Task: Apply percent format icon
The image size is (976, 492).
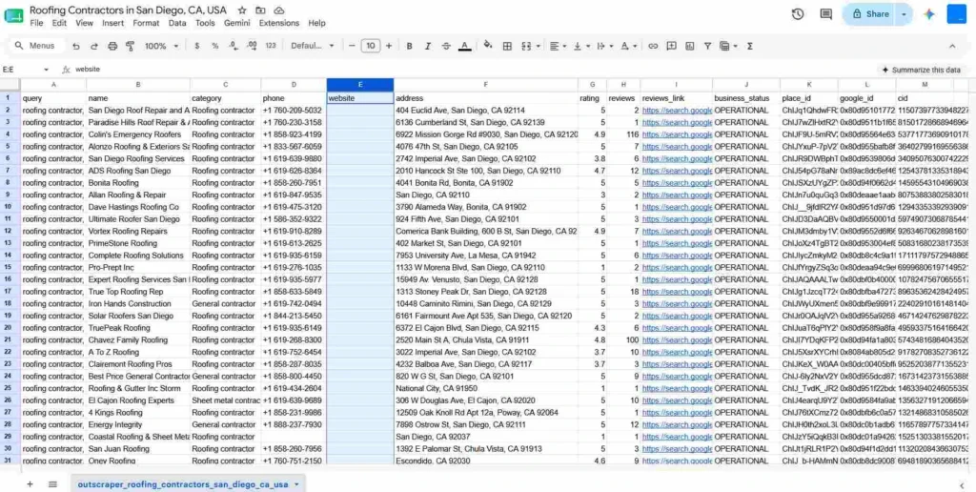Action: pyautogui.click(x=215, y=46)
